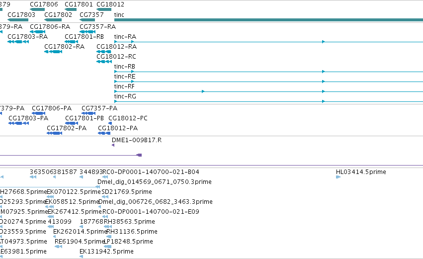Select the long teal tinc gene bar
The image size is (423, 259).
click(269, 20)
